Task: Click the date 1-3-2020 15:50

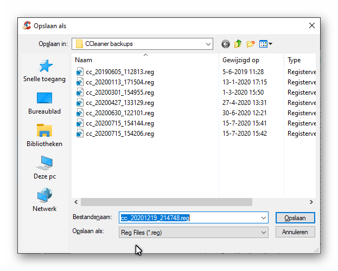Action: (x=243, y=92)
